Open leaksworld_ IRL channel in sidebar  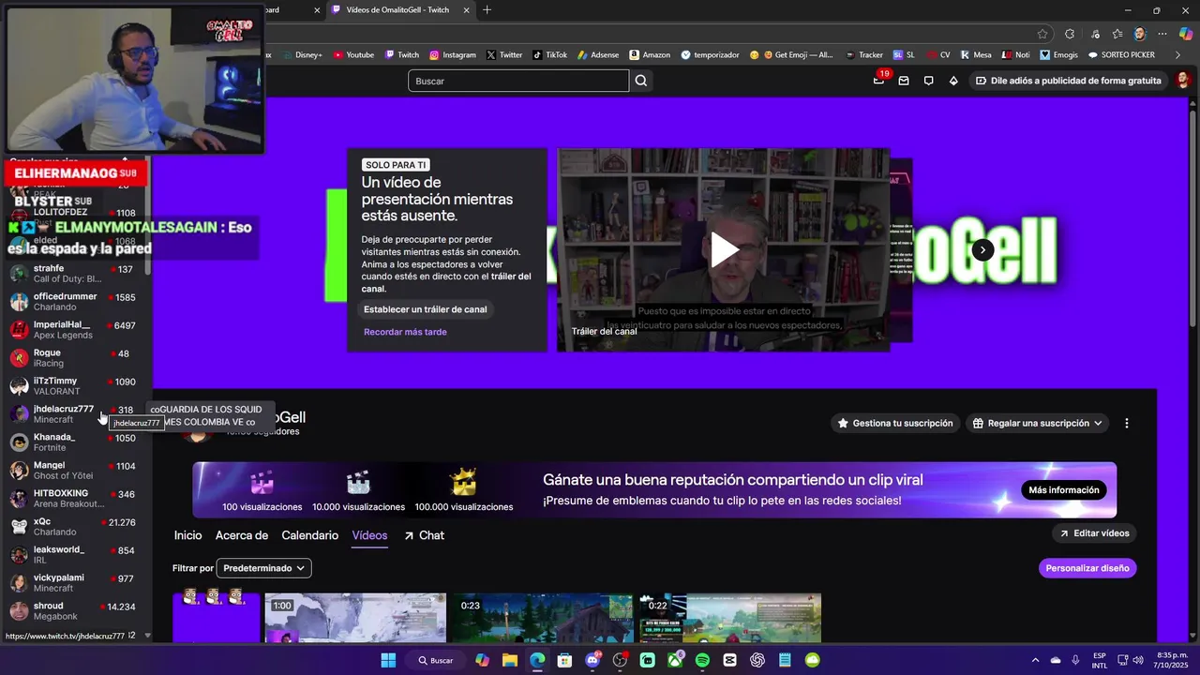pyautogui.click(x=75, y=555)
